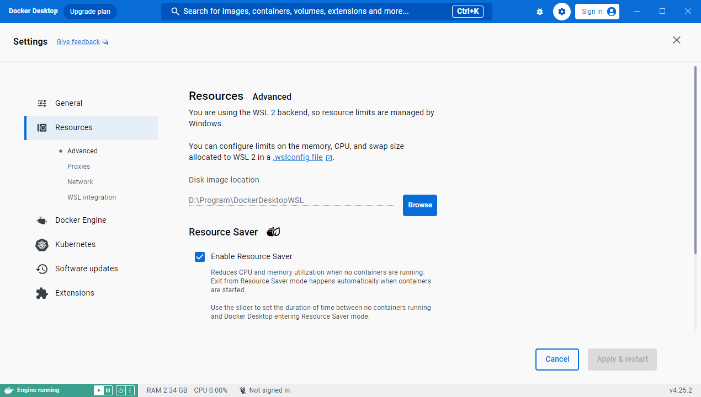Open the troubleshoot bug icon
701x397 pixels.
[540, 12]
